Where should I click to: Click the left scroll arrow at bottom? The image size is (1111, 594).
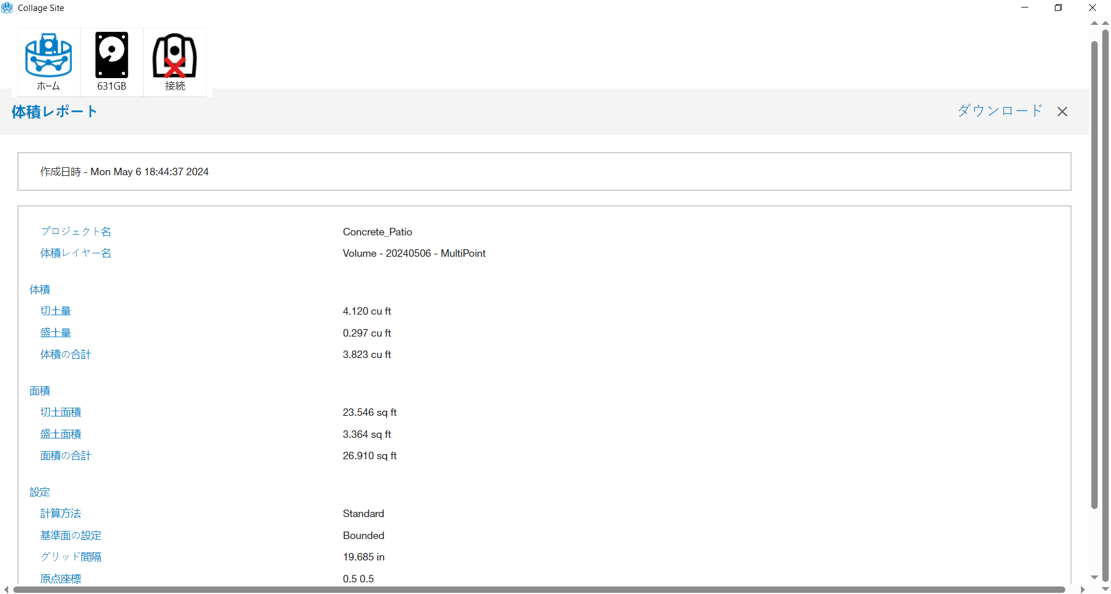[6, 589]
